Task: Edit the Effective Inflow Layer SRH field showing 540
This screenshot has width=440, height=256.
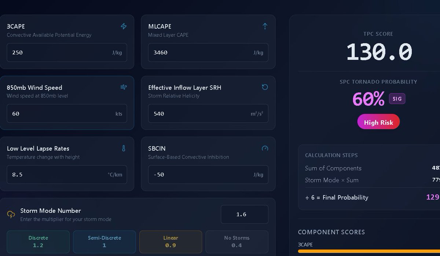Action: [x=208, y=113]
